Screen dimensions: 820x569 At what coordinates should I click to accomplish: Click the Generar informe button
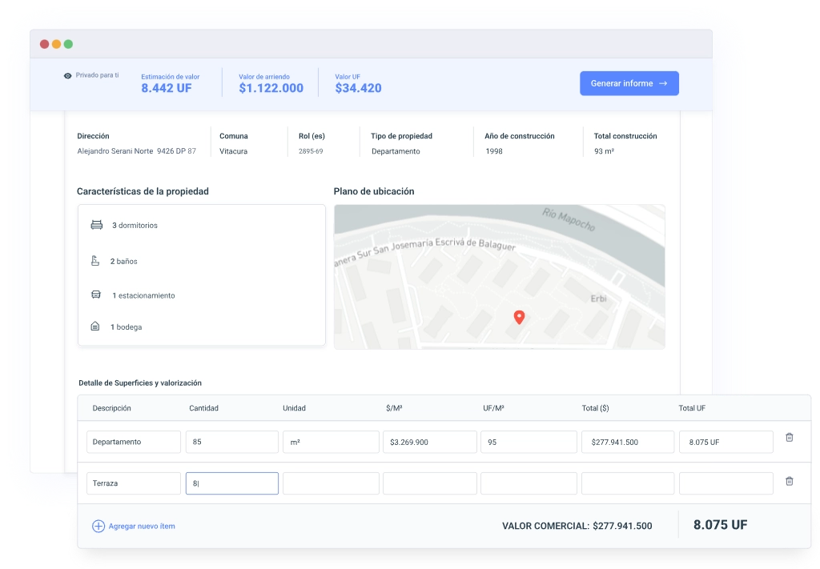pos(629,83)
